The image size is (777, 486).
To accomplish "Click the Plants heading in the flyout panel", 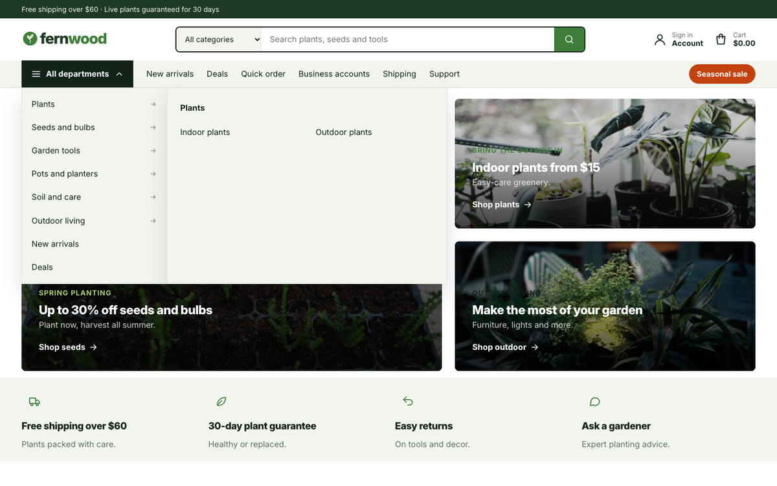I will (x=192, y=108).
